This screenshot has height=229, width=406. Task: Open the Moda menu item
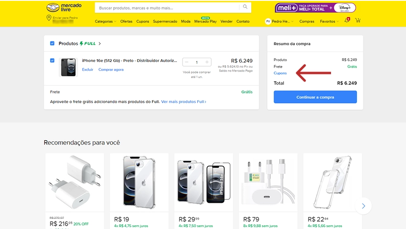[x=186, y=21]
